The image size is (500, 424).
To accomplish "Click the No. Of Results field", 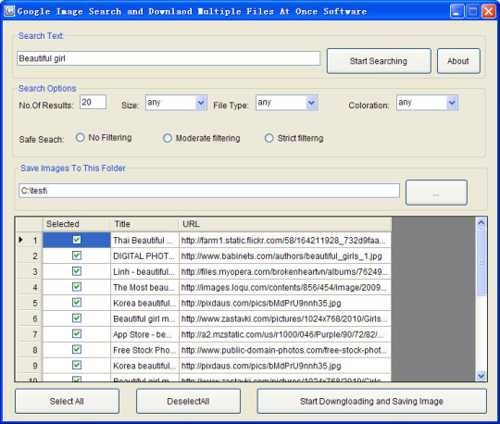I will click(x=93, y=102).
